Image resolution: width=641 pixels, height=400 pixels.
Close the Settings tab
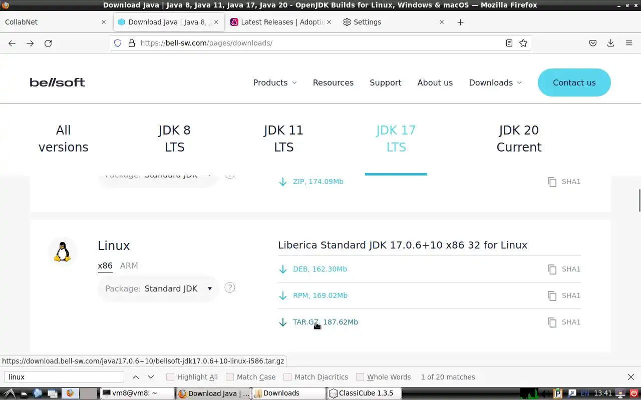click(x=442, y=22)
